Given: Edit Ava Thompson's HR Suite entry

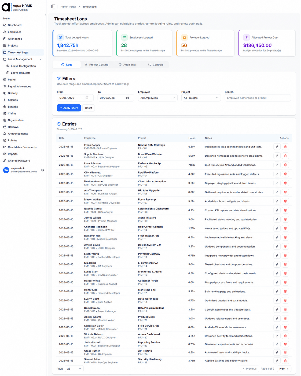Looking at the screenshot, I should [x=277, y=192].
